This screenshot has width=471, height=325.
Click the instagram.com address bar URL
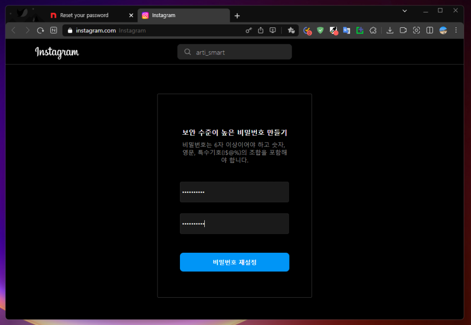click(96, 30)
